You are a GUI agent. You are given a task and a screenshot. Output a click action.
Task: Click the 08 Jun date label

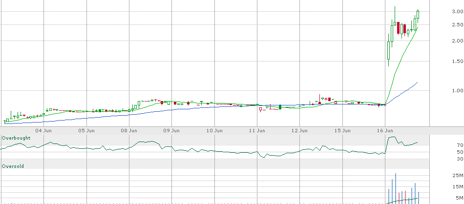(129, 130)
